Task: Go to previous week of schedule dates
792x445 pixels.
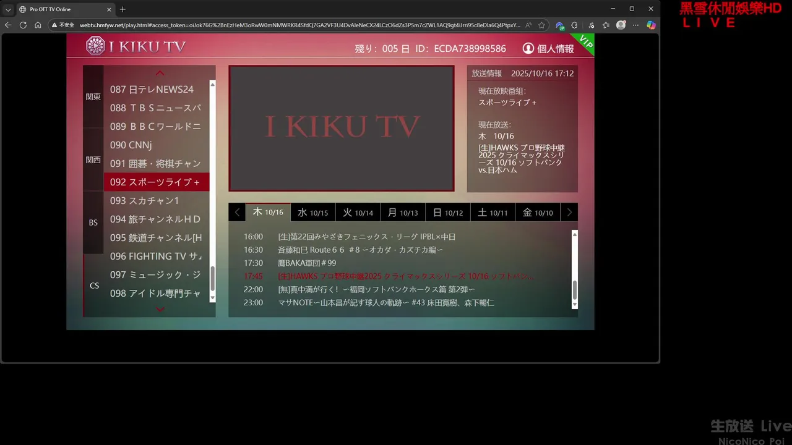Action: click(x=237, y=212)
